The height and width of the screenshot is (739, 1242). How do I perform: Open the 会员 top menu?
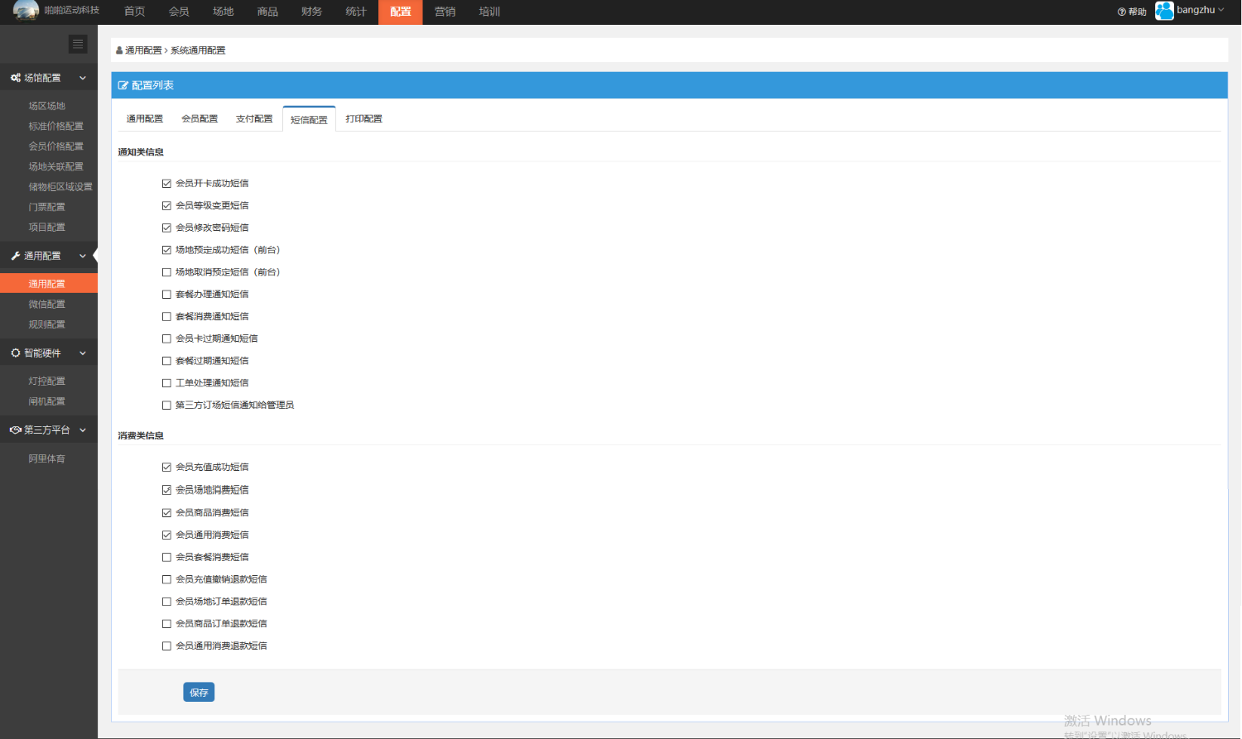point(179,12)
